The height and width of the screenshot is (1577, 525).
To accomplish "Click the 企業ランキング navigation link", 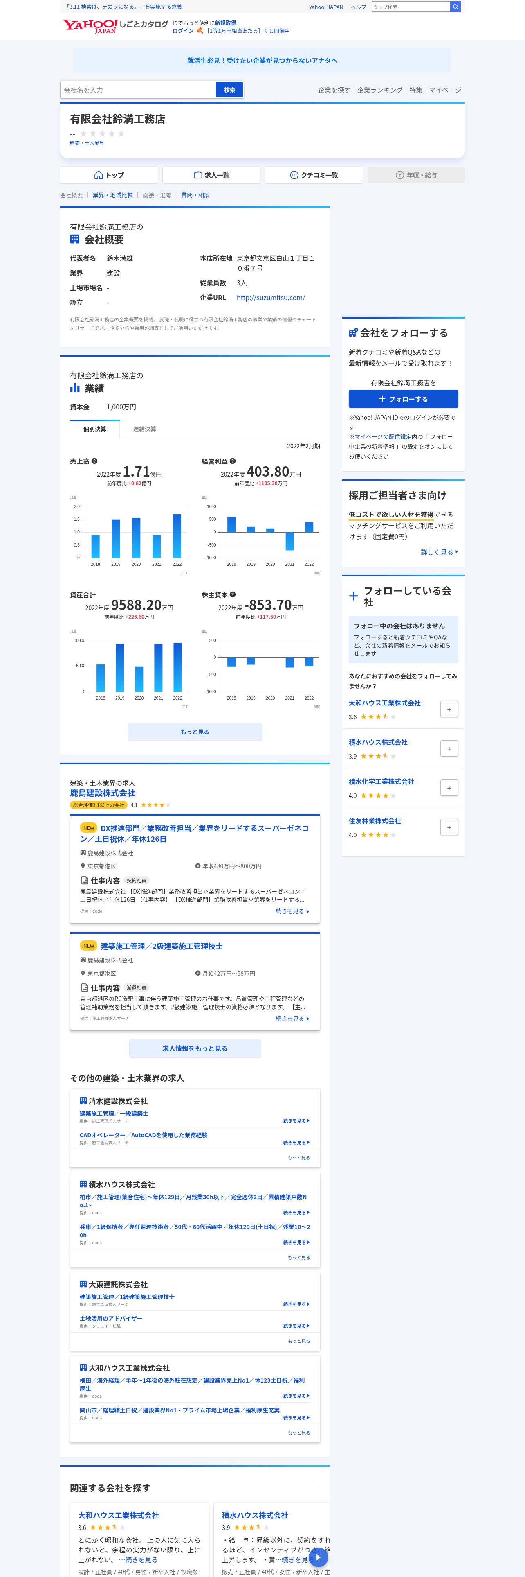I will 380,90.
